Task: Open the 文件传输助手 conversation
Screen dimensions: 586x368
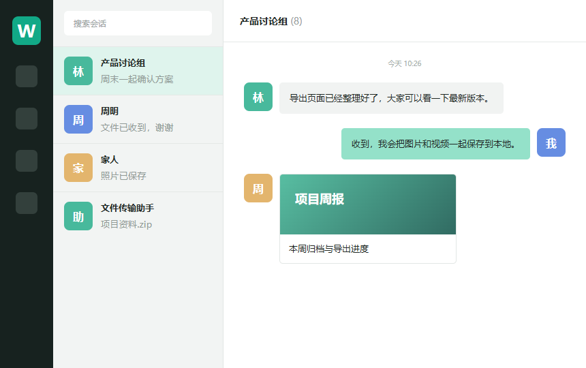Action: [138, 216]
